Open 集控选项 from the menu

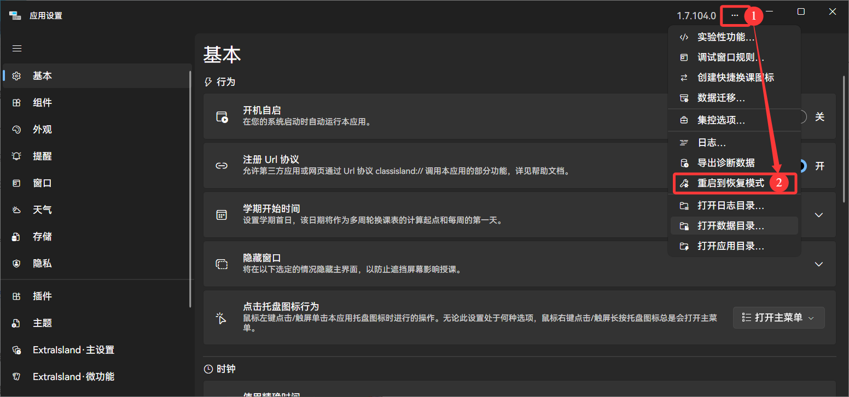point(720,120)
